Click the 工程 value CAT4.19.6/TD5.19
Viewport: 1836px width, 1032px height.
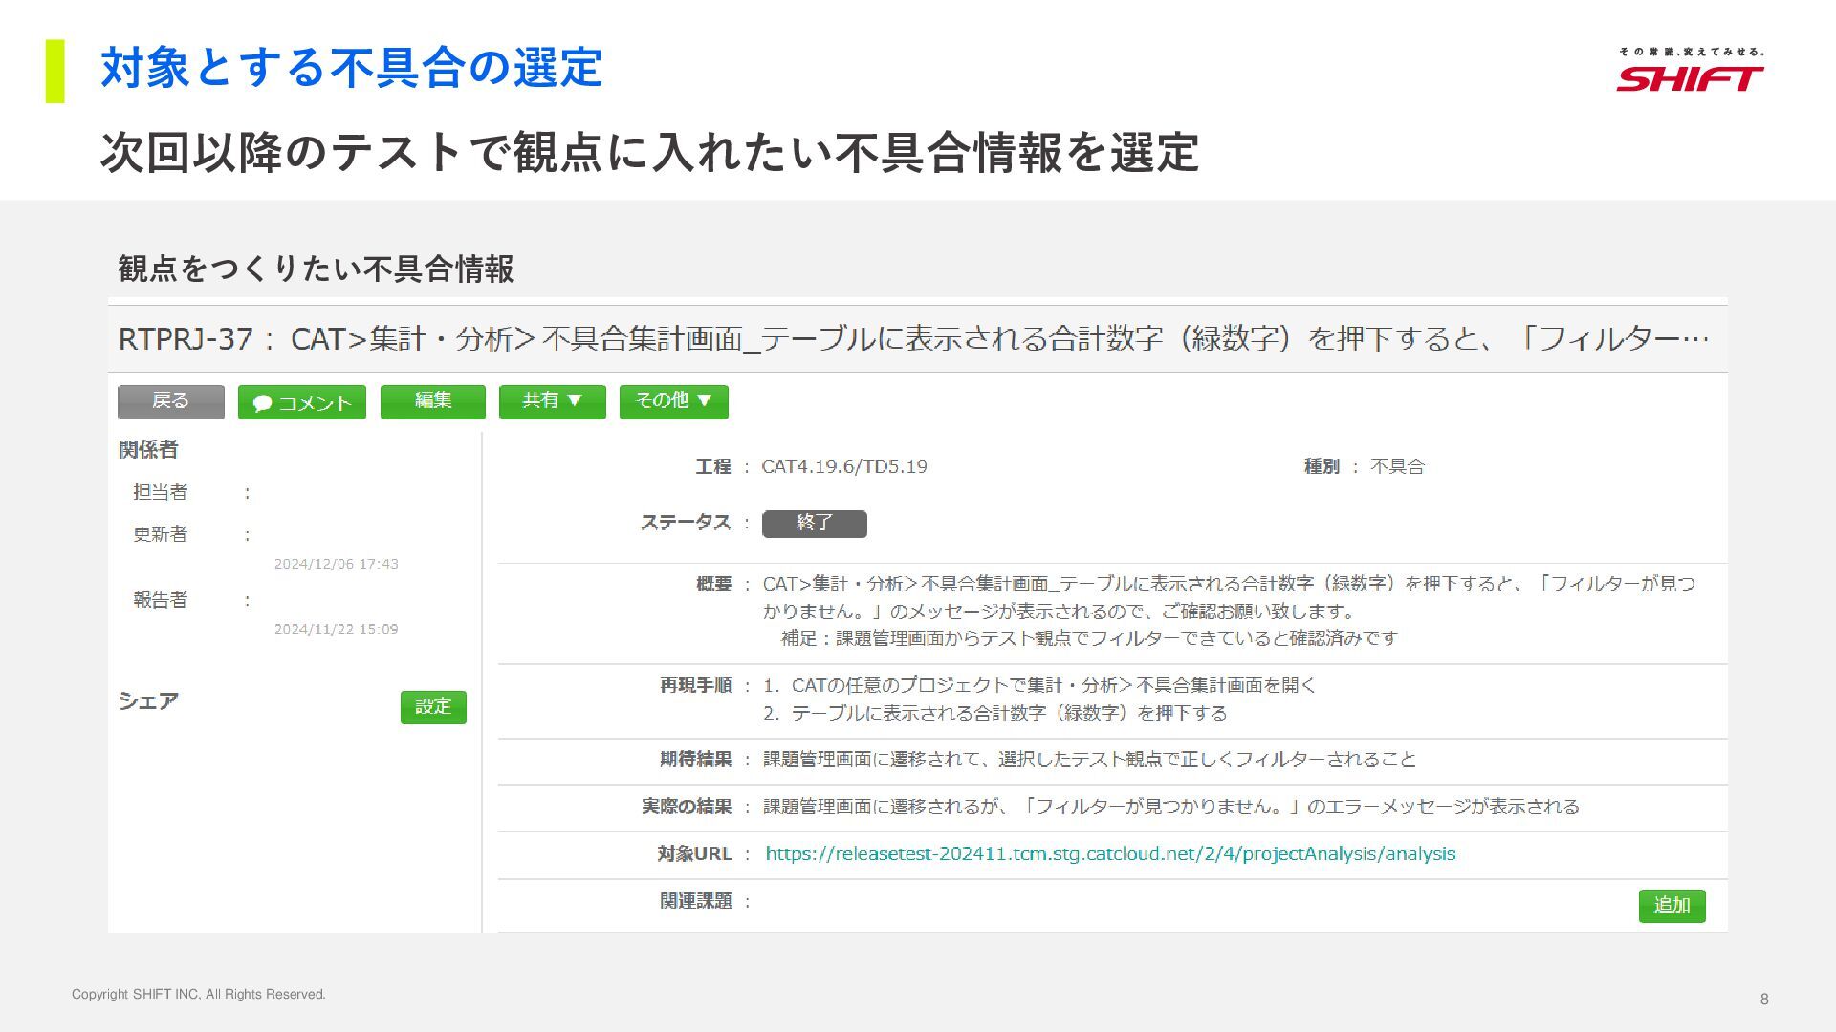[x=843, y=466]
